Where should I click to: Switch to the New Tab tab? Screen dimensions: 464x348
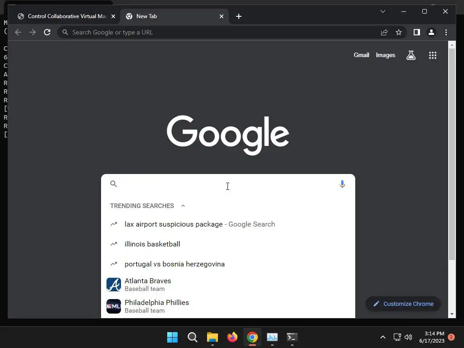pos(174,16)
